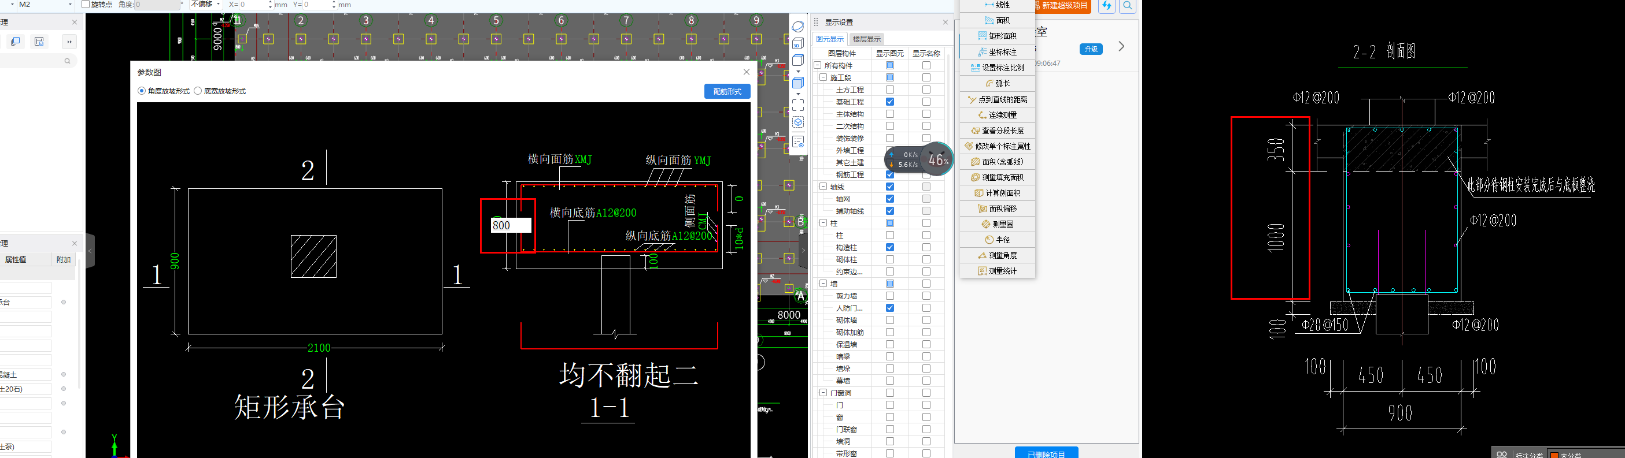This screenshot has width=1625, height=458.
Task: Expand more tools double-arrow button
Action: click(69, 42)
